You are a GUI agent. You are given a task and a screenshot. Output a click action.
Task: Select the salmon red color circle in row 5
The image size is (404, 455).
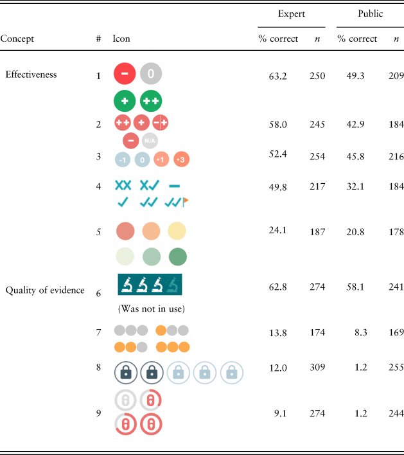125,231
